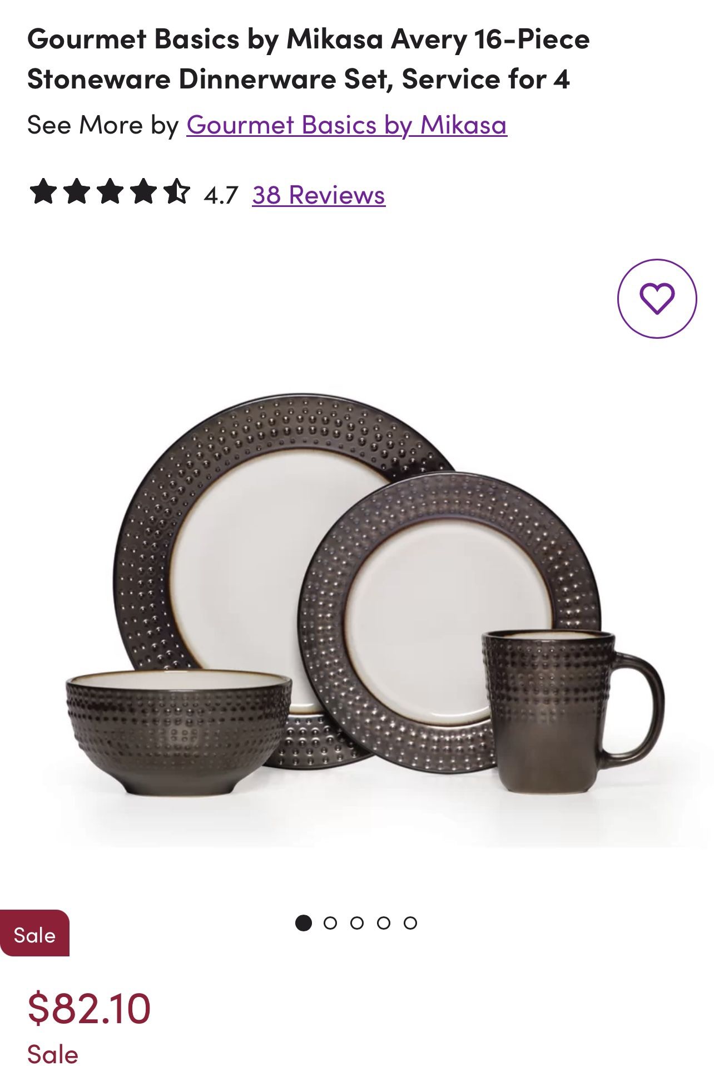Show the fourth carousel image dot

383,923
